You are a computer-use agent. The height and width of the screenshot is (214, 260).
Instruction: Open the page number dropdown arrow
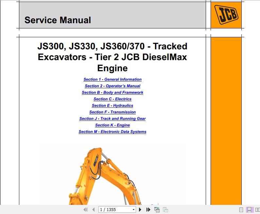tap(133, 210)
